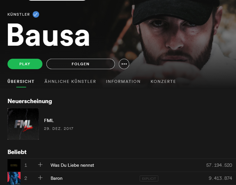Open the three-dots more options menu
Screen dimensions: 236x185
[x=124, y=64]
